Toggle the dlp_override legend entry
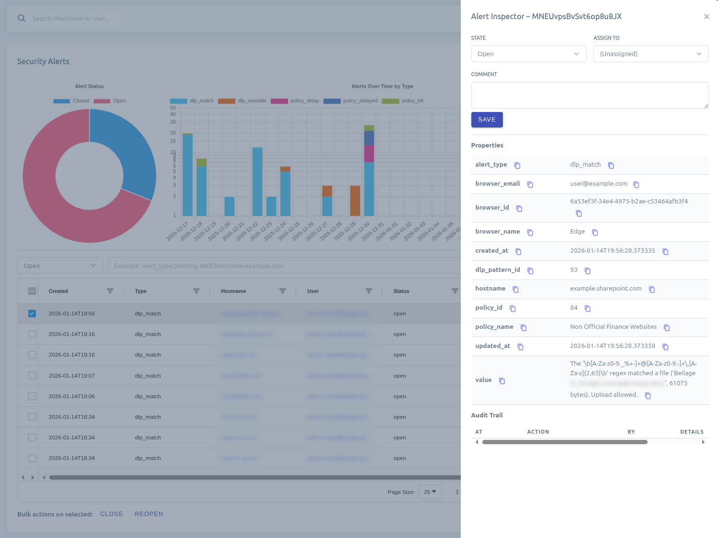Screen dimensions: 718x538 (x=242, y=101)
